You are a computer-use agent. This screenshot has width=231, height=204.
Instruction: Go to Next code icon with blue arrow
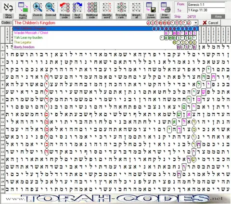(x=77, y=7)
